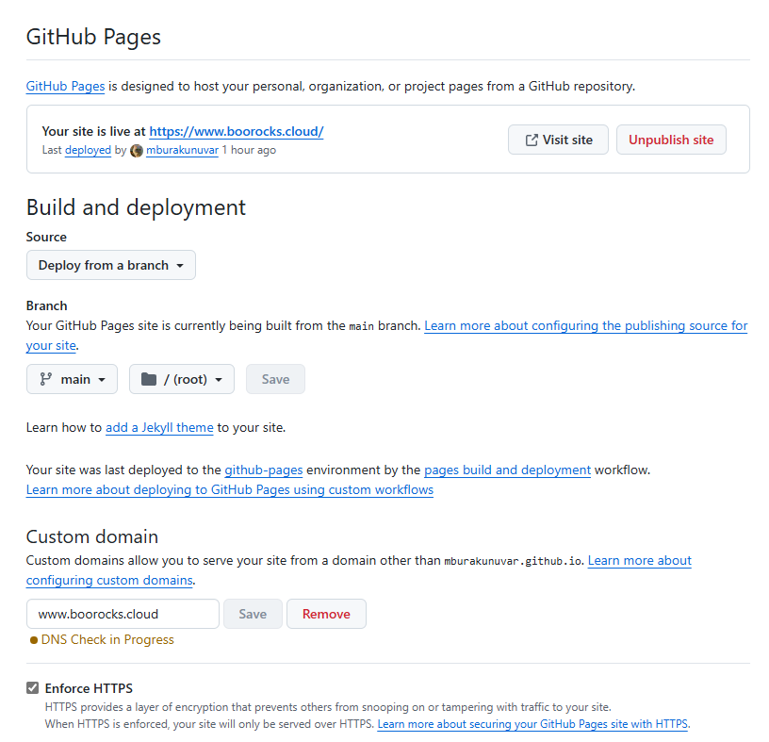Image resolution: width=769 pixels, height=742 pixels.
Task: Open the https://www.boorocks.cloud/ live site link
Action: [x=236, y=131]
